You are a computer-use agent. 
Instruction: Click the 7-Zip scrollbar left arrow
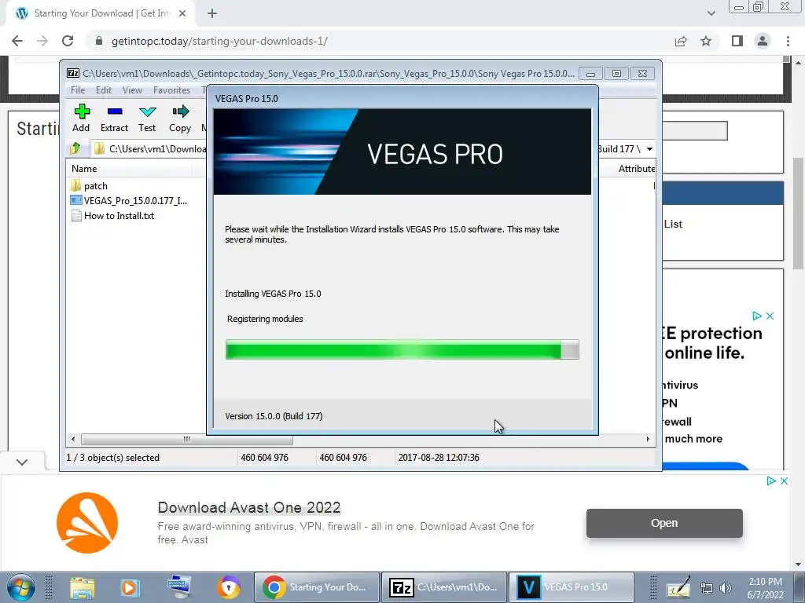pyautogui.click(x=73, y=440)
